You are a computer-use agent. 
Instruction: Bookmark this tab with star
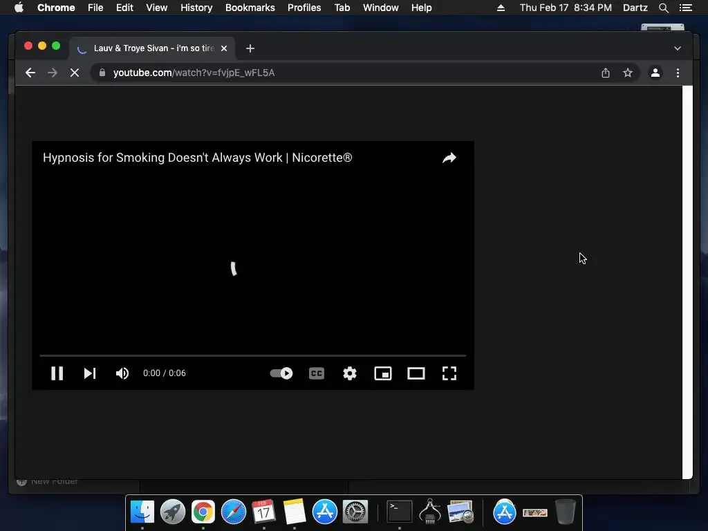click(x=628, y=73)
